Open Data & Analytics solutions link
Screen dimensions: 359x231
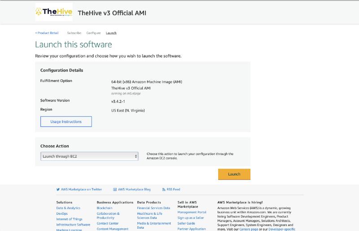(68, 208)
